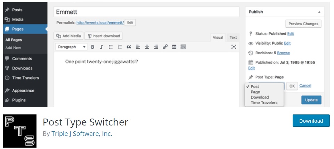The width and height of the screenshot is (334, 149).
Task: Toggle the toolbar kitchen sink icon
Action: click(183, 47)
